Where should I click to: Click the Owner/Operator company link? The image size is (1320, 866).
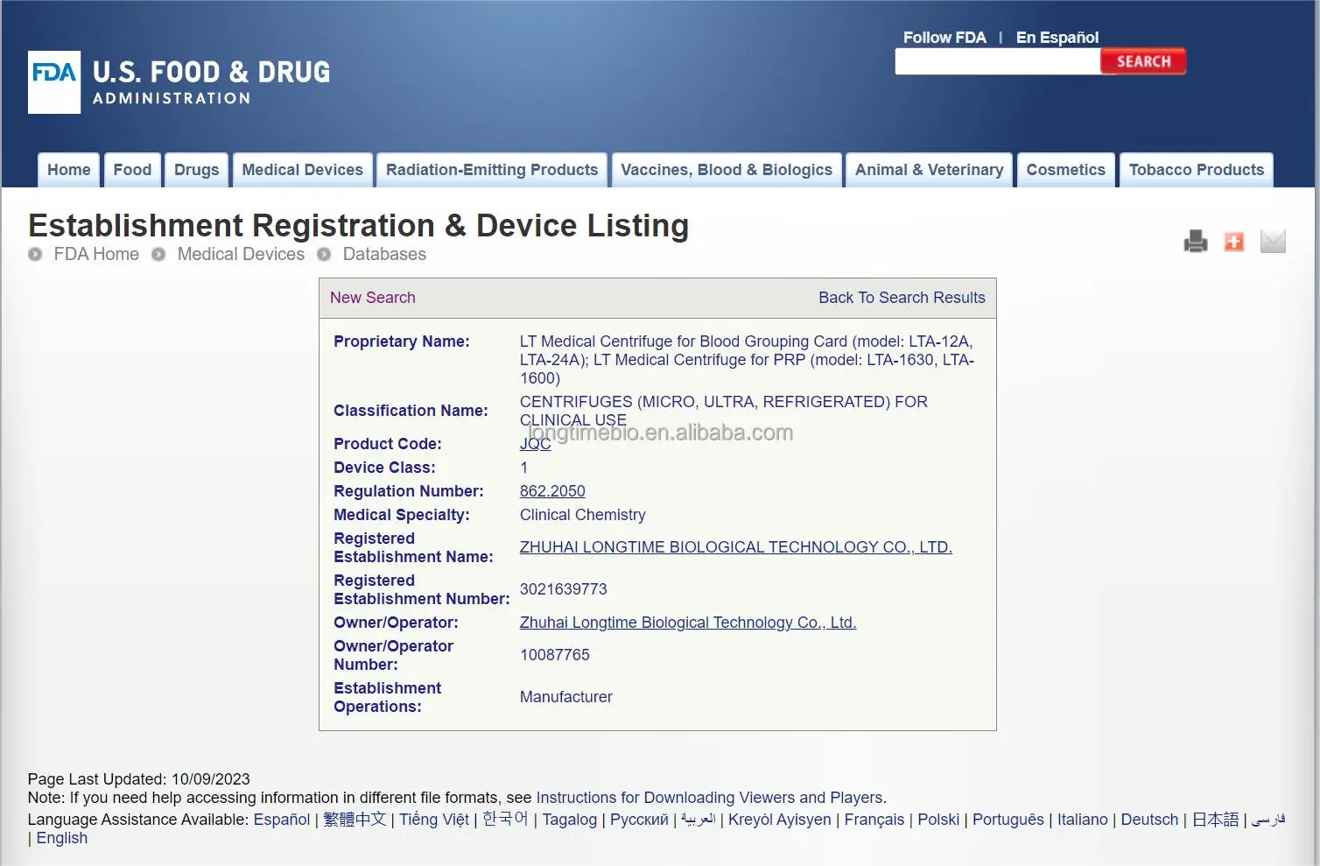[x=687, y=623]
